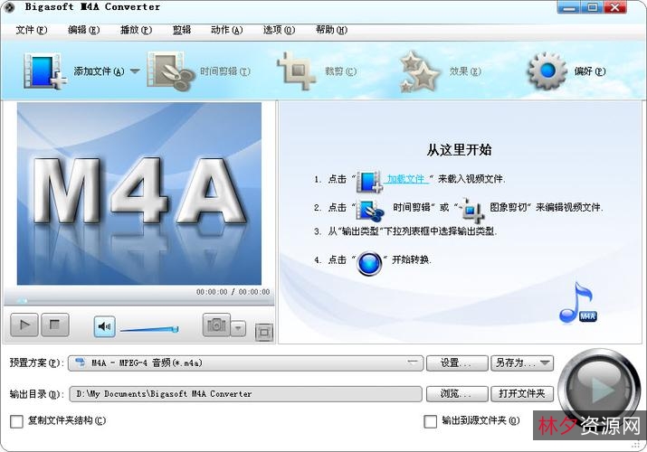Screen dimensions: 647x452
Task: Open the Crop (裁剪) tool
Action: 295,71
